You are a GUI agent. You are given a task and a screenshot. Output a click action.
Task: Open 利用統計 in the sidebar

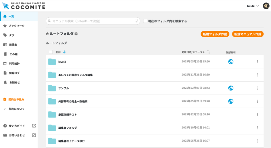pyautogui.click(x=19, y=64)
